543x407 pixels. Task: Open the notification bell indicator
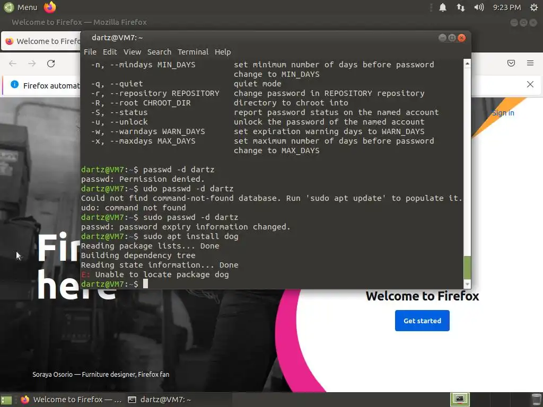(x=443, y=7)
